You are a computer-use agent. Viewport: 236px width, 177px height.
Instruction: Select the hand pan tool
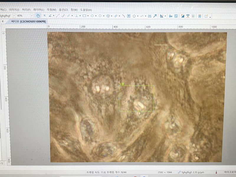tap(38, 16)
